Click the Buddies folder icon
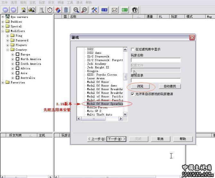 (8, 21)
